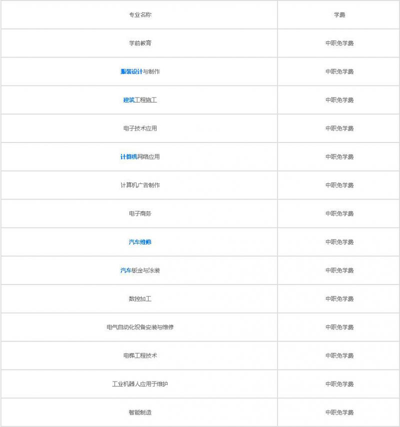Screen dimensions: 400x427
Task: Click the 汽车 link in 汽车钣金与涂装
Action: (x=125, y=270)
